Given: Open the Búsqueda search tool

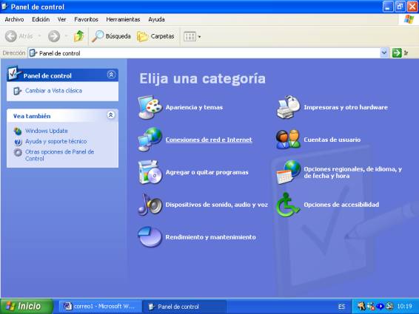Looking at the screenshot, I should [x=111, y=36].
